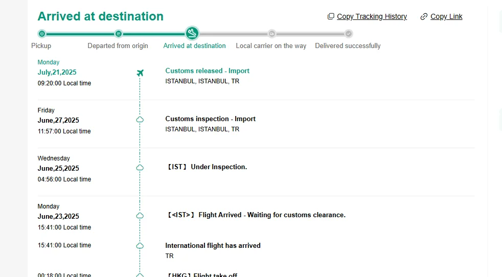The width and height of the screenshot is (502, 277).
Task: Click the cloud marker for IST Under Inspection
Action: (140, 168)
